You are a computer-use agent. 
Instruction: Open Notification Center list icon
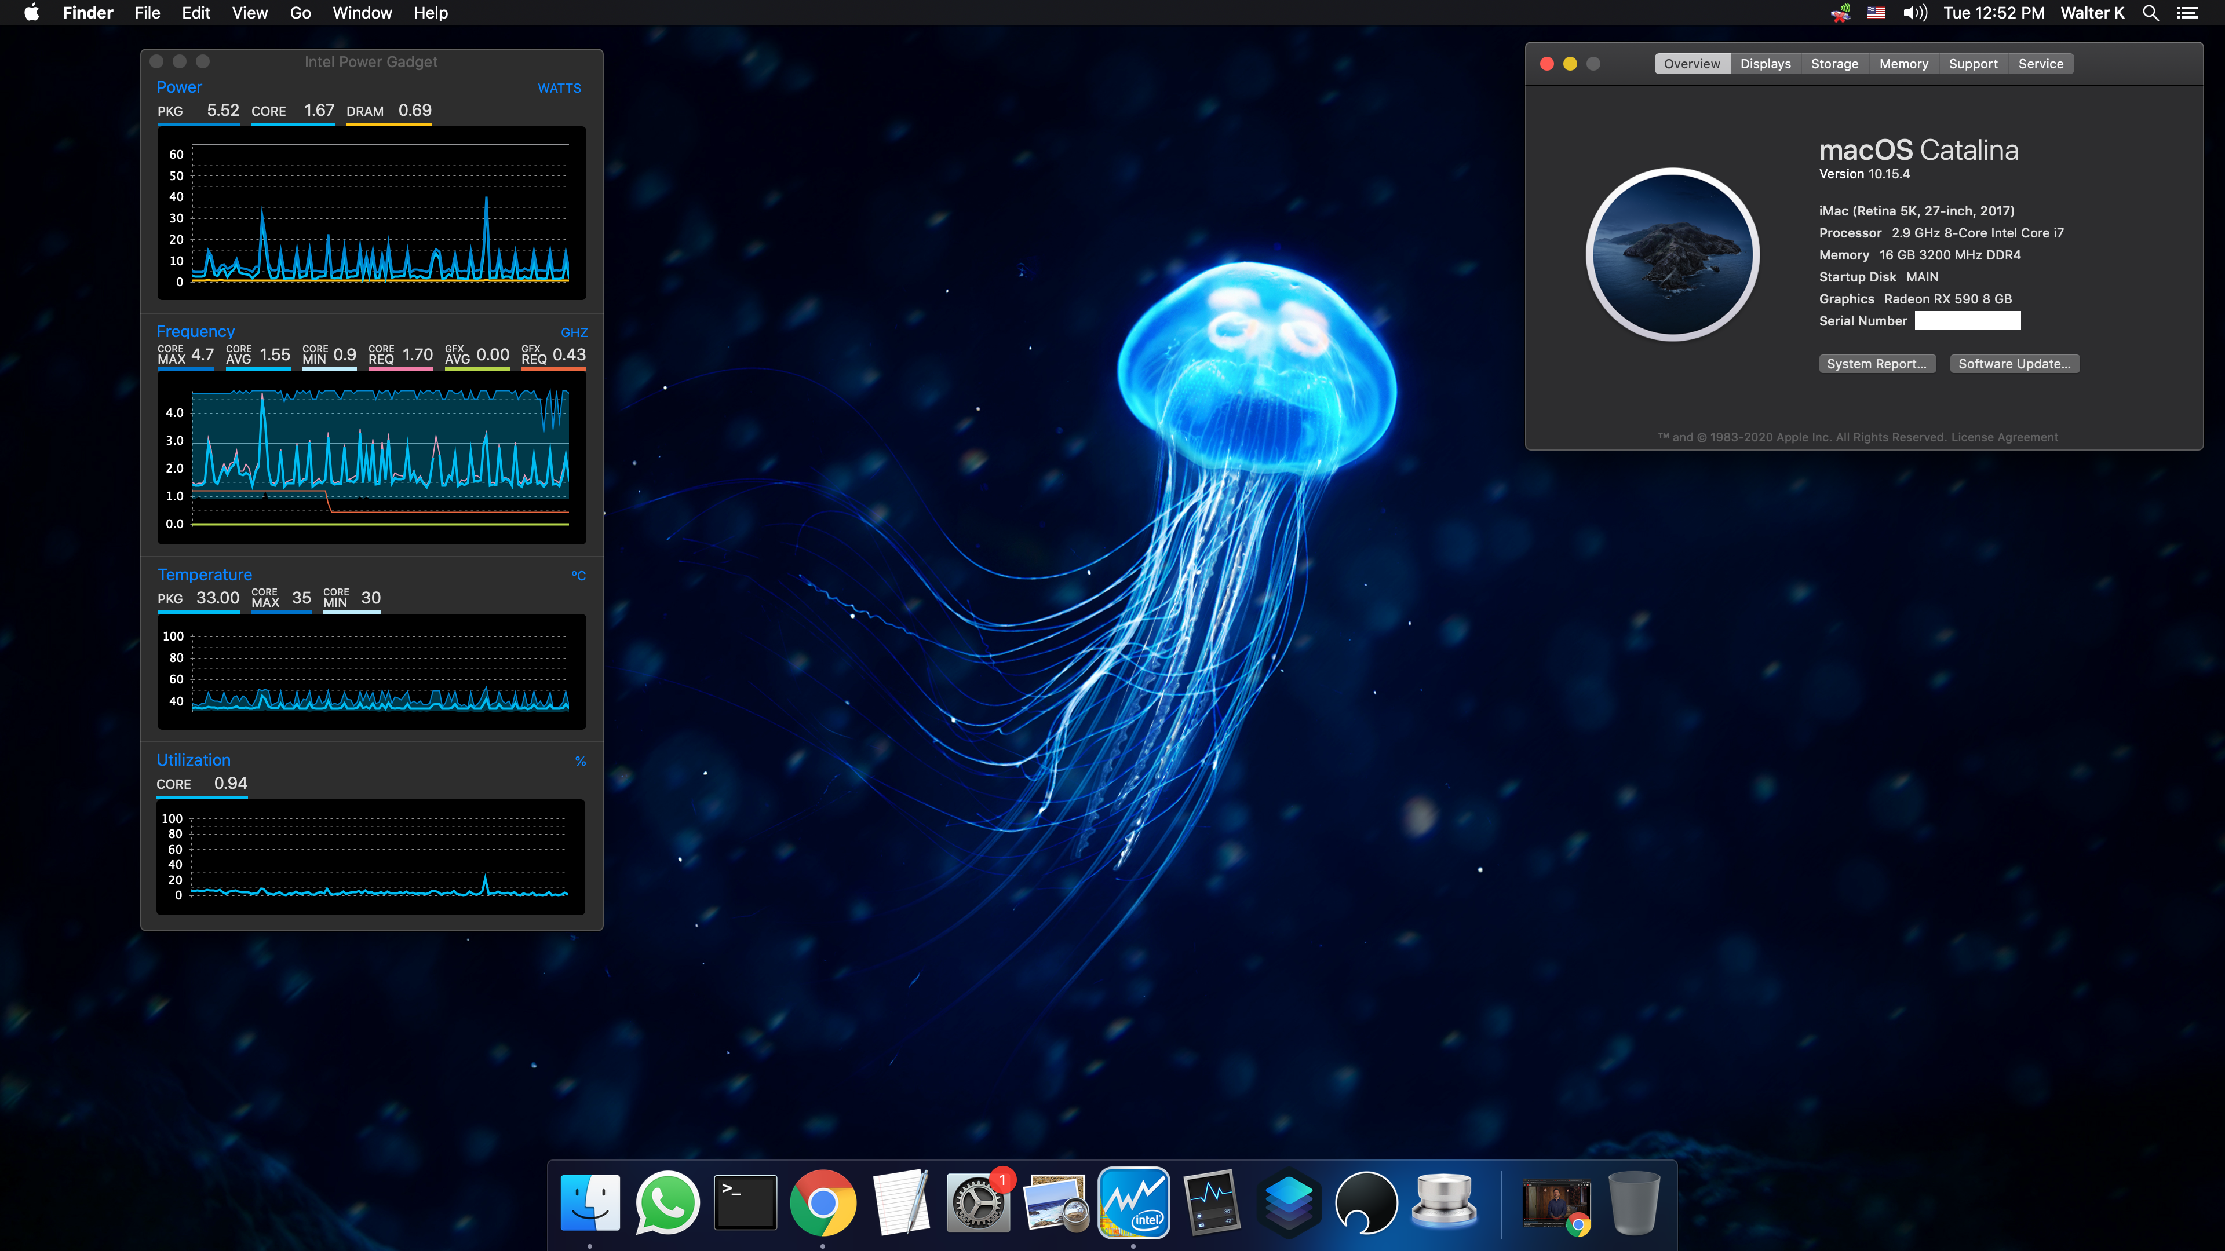[x=2187, y=13]
